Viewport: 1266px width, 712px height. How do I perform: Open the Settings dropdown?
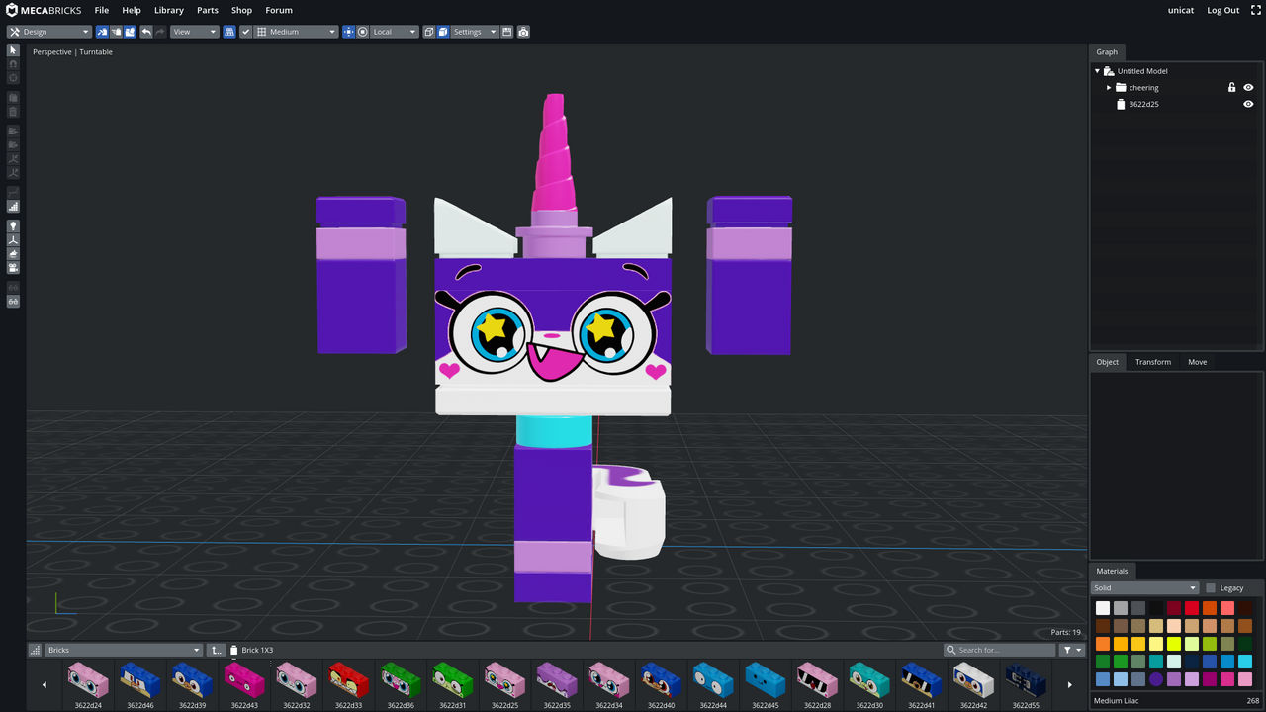point(475,32)
